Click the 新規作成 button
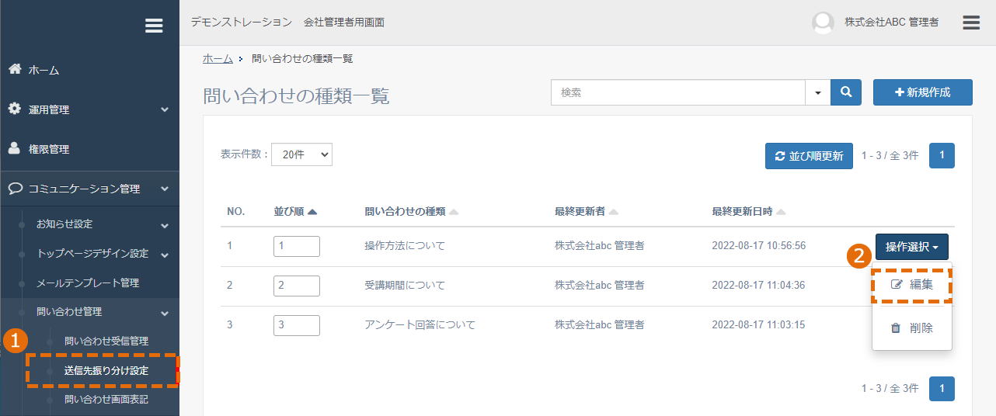Screen dimensions: 996x416 tap(923, 92)
